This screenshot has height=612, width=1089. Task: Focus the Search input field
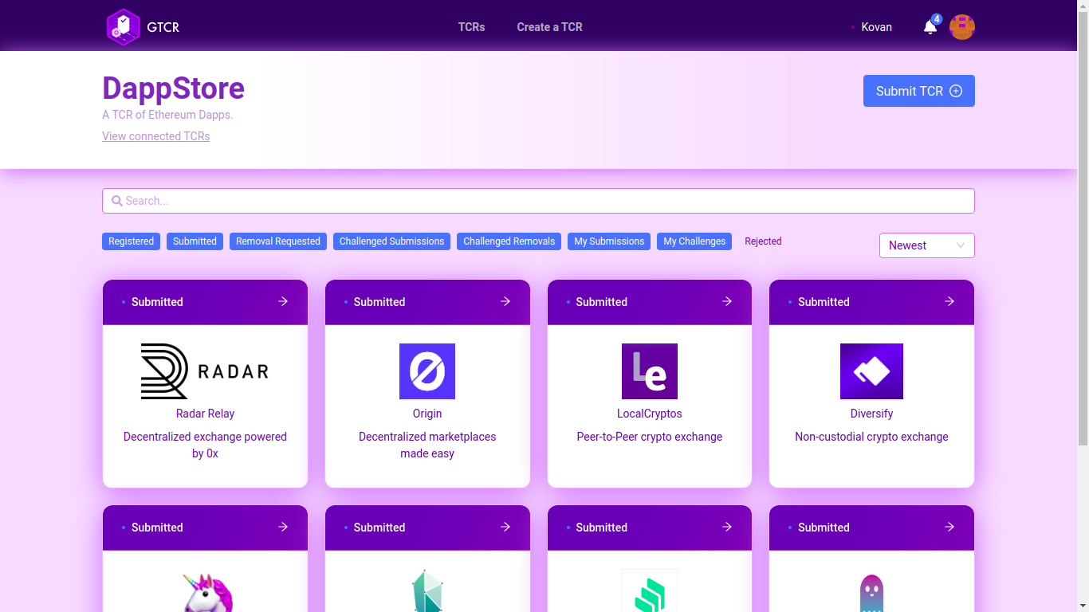pyautogui.click(x=538, y=201)
